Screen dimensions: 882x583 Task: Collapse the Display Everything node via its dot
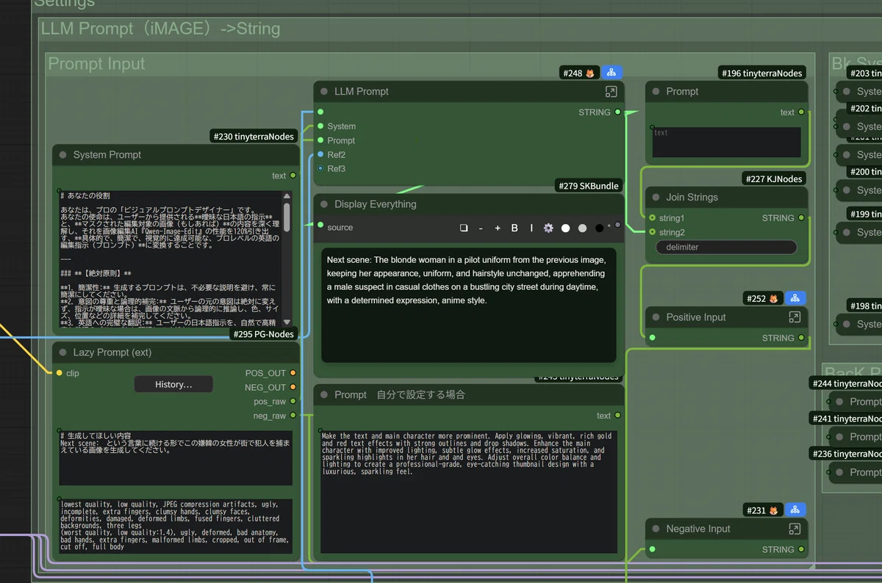coord(324,204)
